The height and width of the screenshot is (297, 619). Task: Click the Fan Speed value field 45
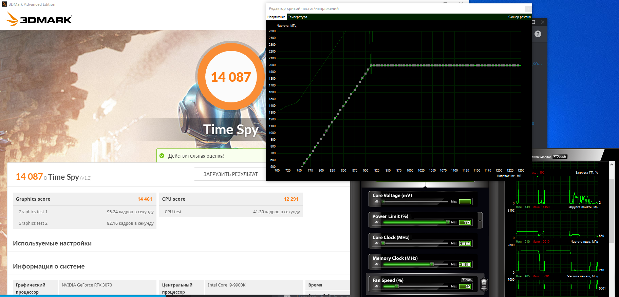[x=465, y=286]
